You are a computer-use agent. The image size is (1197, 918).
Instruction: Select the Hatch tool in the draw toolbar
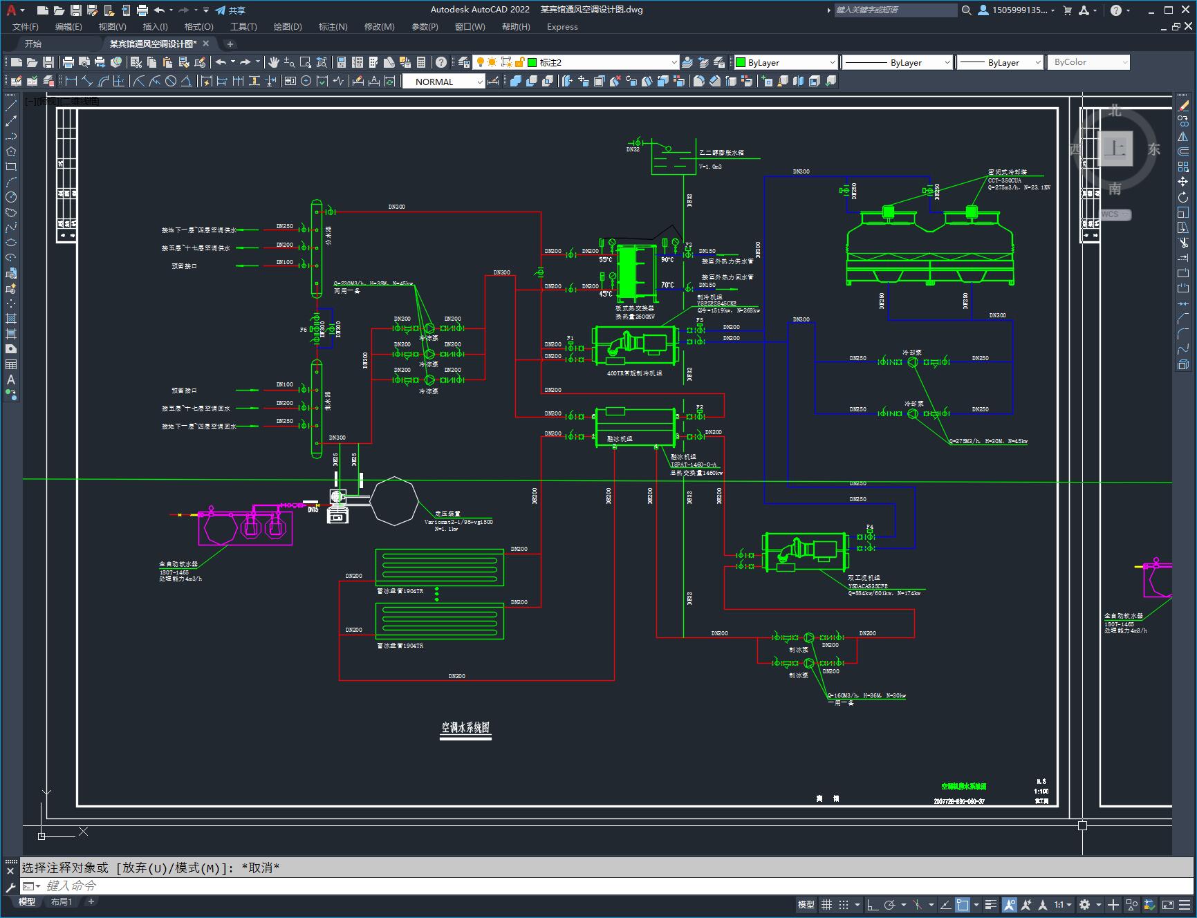tap(11, 319)
